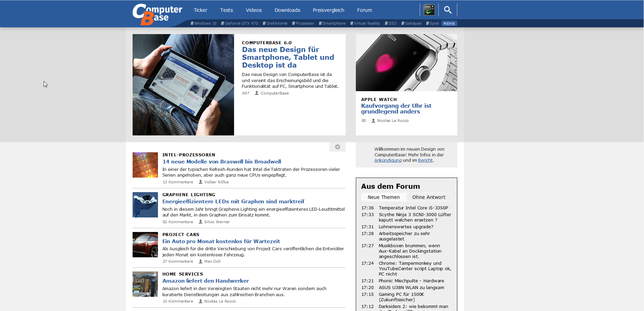
Task: Switch to Neue Themen forum tab
Action: (384, 197)
